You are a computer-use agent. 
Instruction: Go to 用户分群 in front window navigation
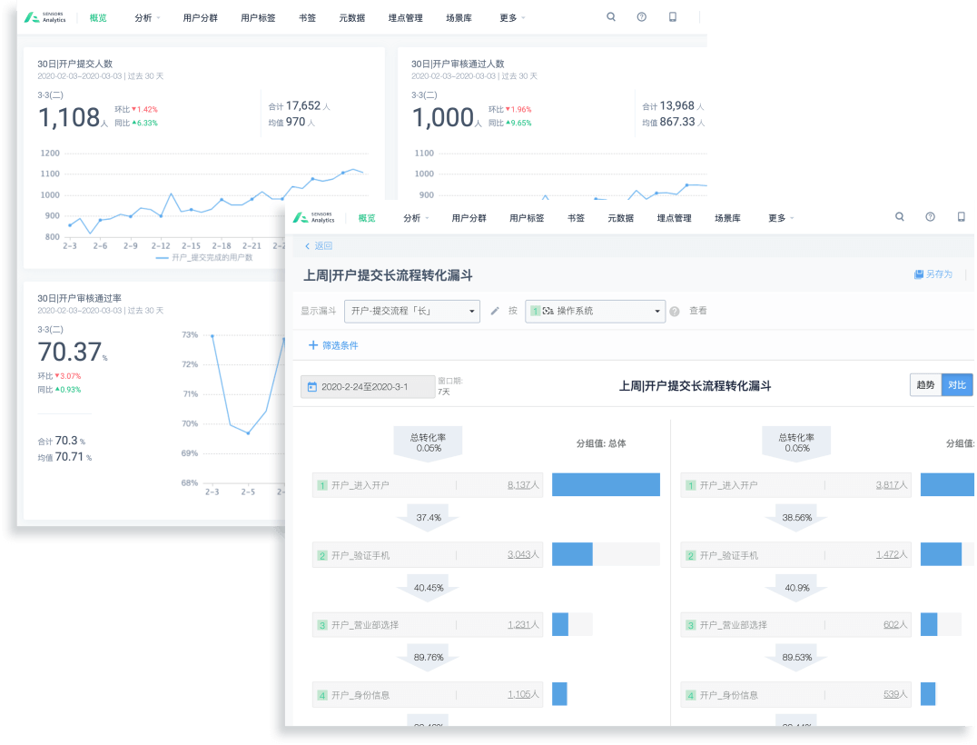pos(469,218)
